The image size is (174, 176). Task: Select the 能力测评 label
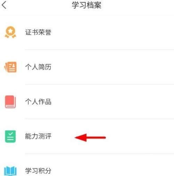[38, 136]
